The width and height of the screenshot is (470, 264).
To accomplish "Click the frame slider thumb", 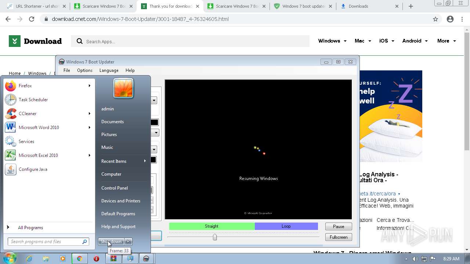I will 215,237.
